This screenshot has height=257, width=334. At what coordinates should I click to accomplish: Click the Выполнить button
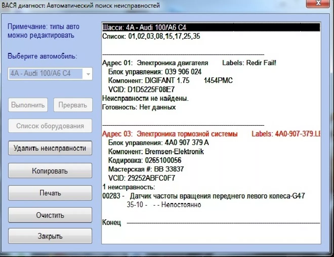click(x=28, y=105)
